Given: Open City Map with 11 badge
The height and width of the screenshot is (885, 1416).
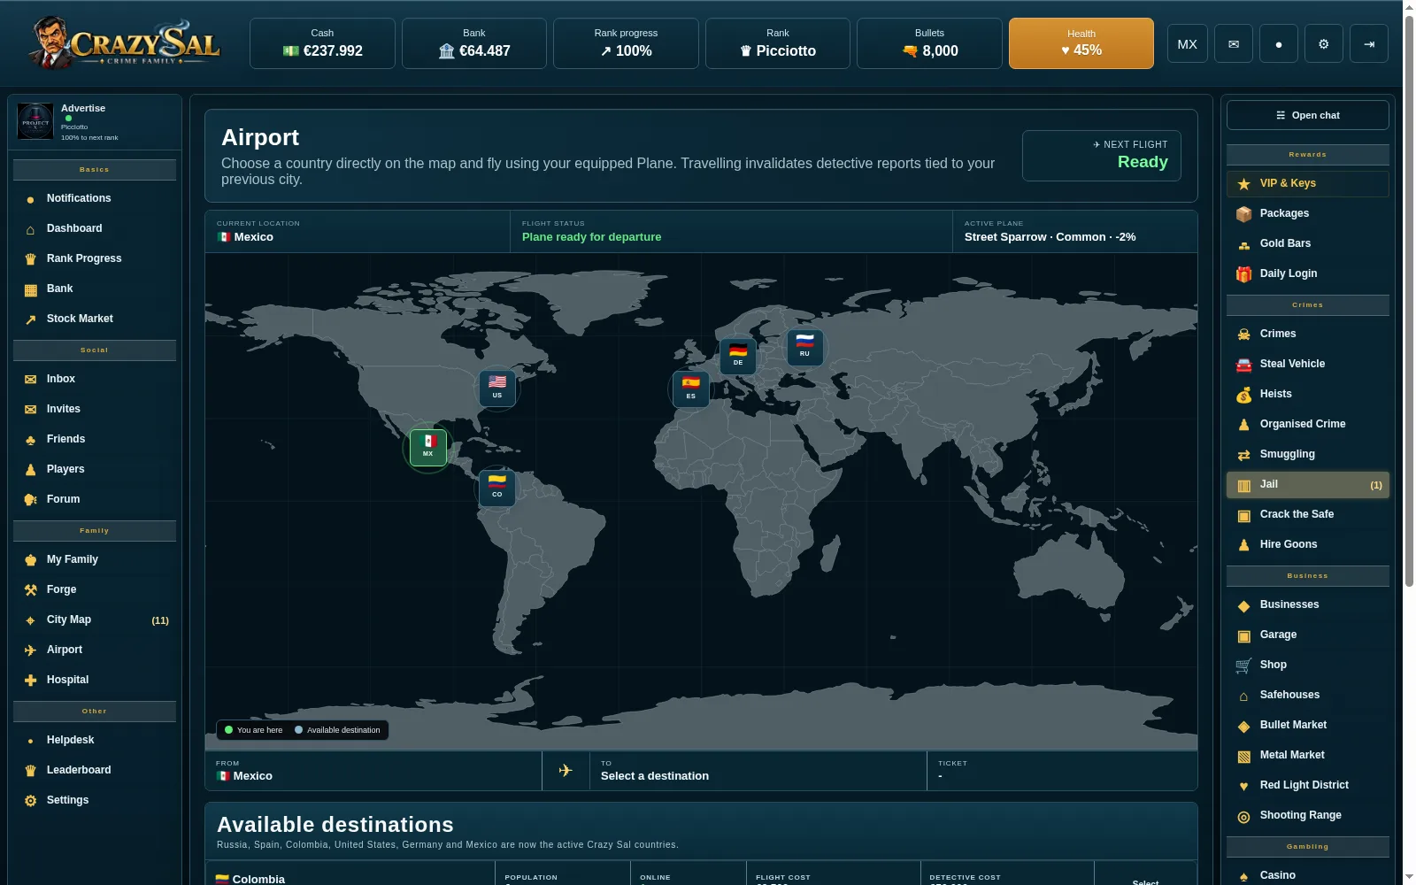Looking at the screenshot, I should click(95, 619).
